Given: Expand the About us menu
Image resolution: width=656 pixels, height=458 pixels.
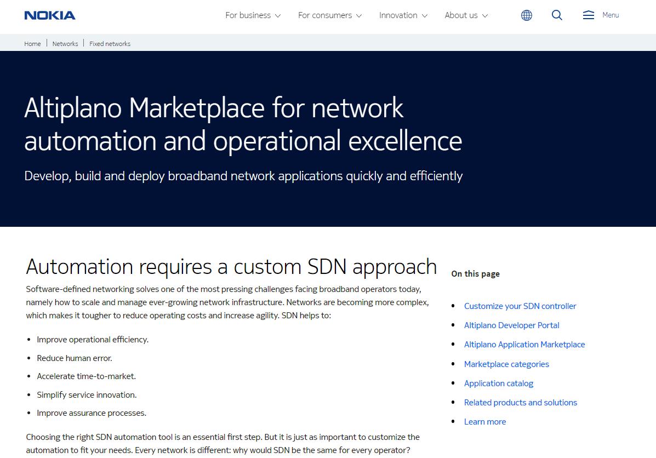Looking at the screenshot, I should 466,15.
